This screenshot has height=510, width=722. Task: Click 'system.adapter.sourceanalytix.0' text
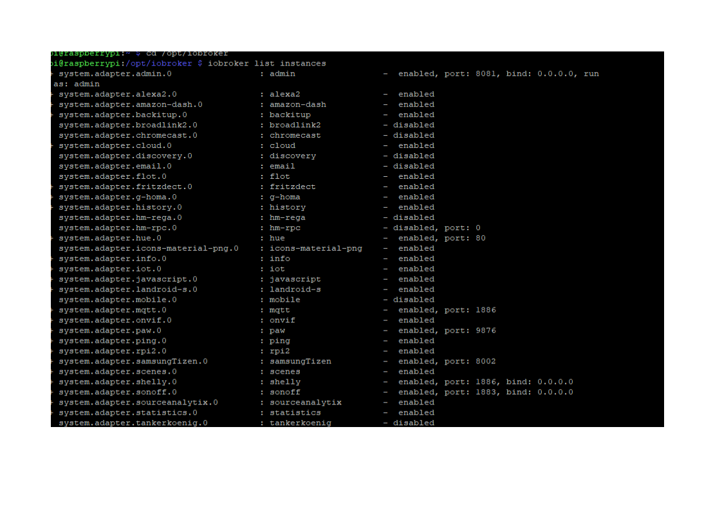click(x=138, y=403)
